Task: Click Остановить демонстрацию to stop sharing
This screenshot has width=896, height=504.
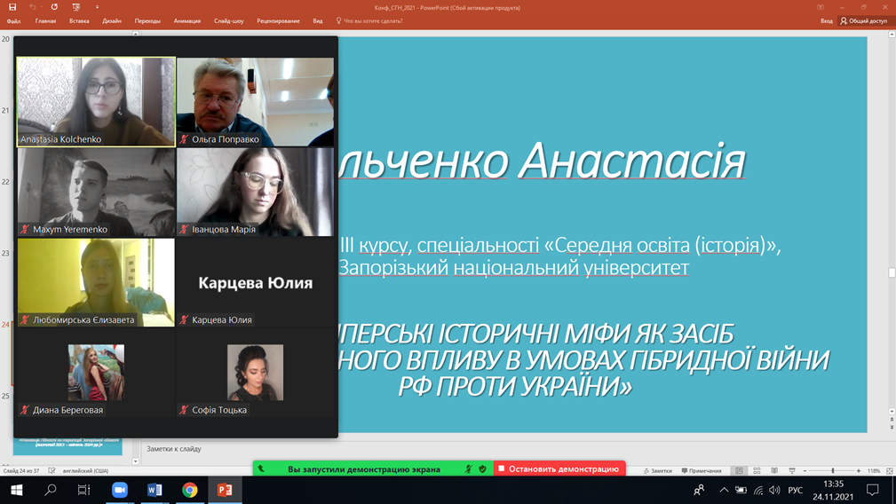Action: 559,469
